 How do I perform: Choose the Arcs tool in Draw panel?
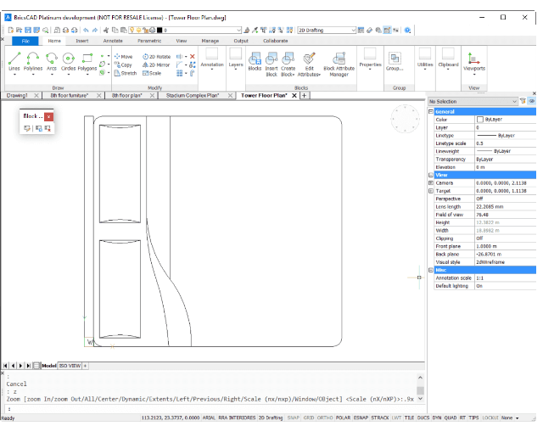52,59
